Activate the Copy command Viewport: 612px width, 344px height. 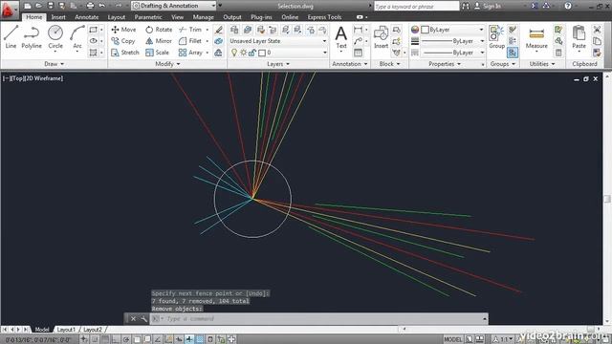coord(123,41)
